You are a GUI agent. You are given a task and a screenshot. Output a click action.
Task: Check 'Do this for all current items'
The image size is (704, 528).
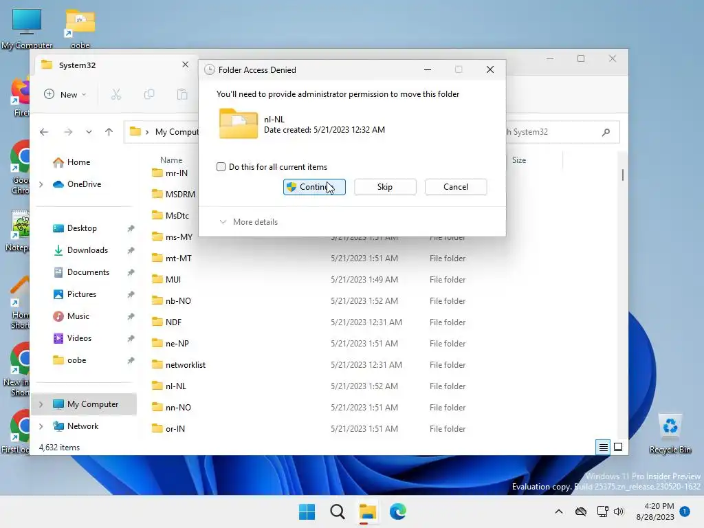(x=221, y=167)
